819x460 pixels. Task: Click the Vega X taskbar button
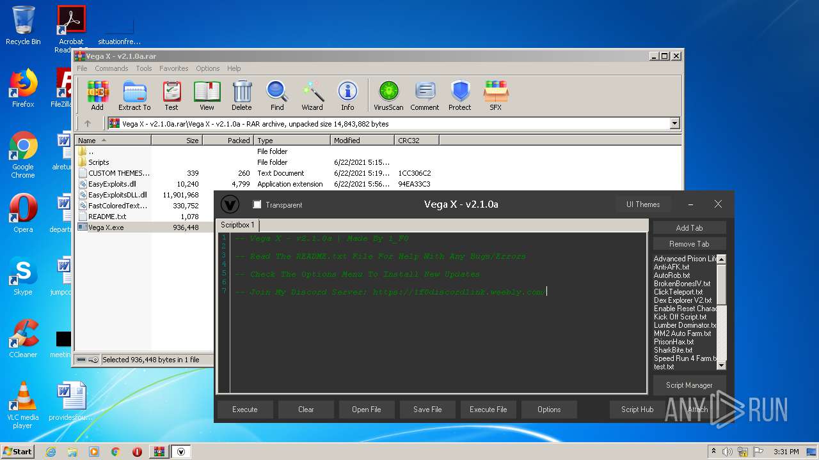point(181,452)
